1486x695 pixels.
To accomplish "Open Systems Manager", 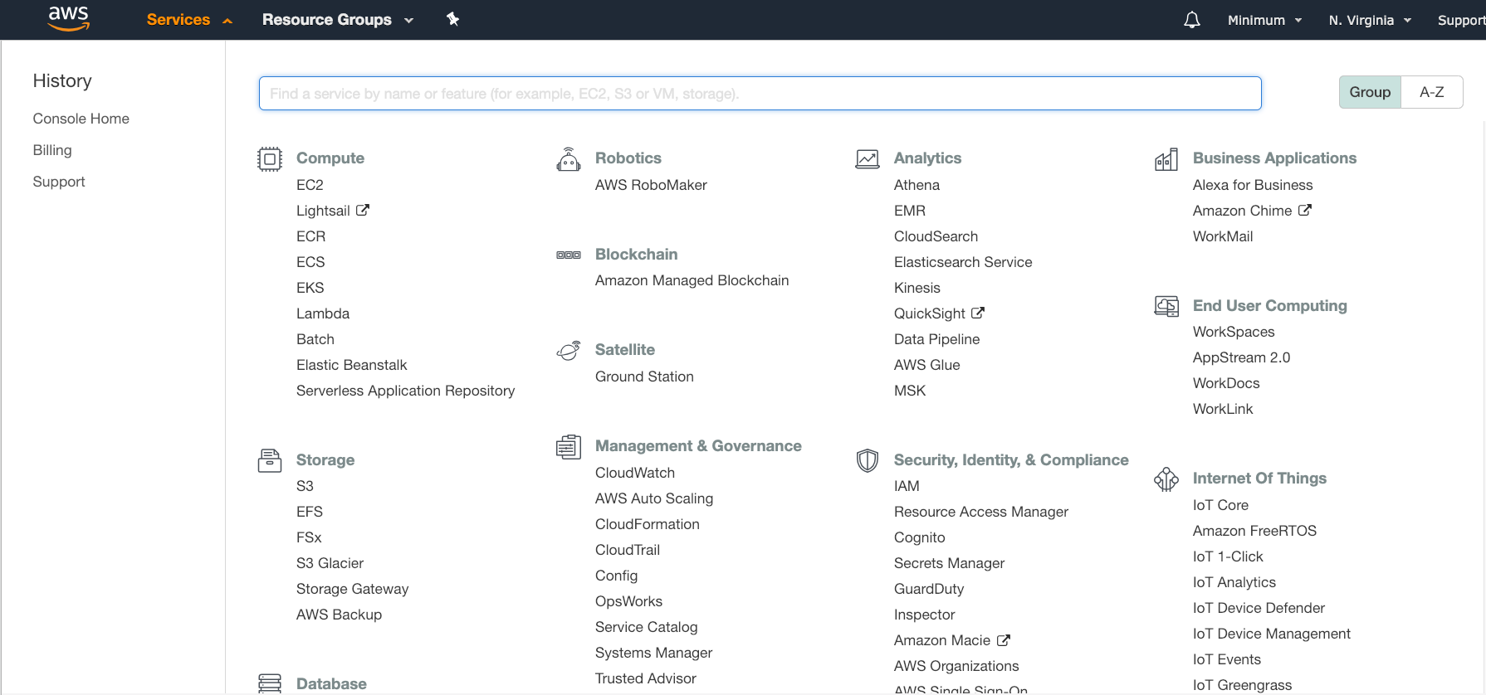I will [x=653, y=653].
